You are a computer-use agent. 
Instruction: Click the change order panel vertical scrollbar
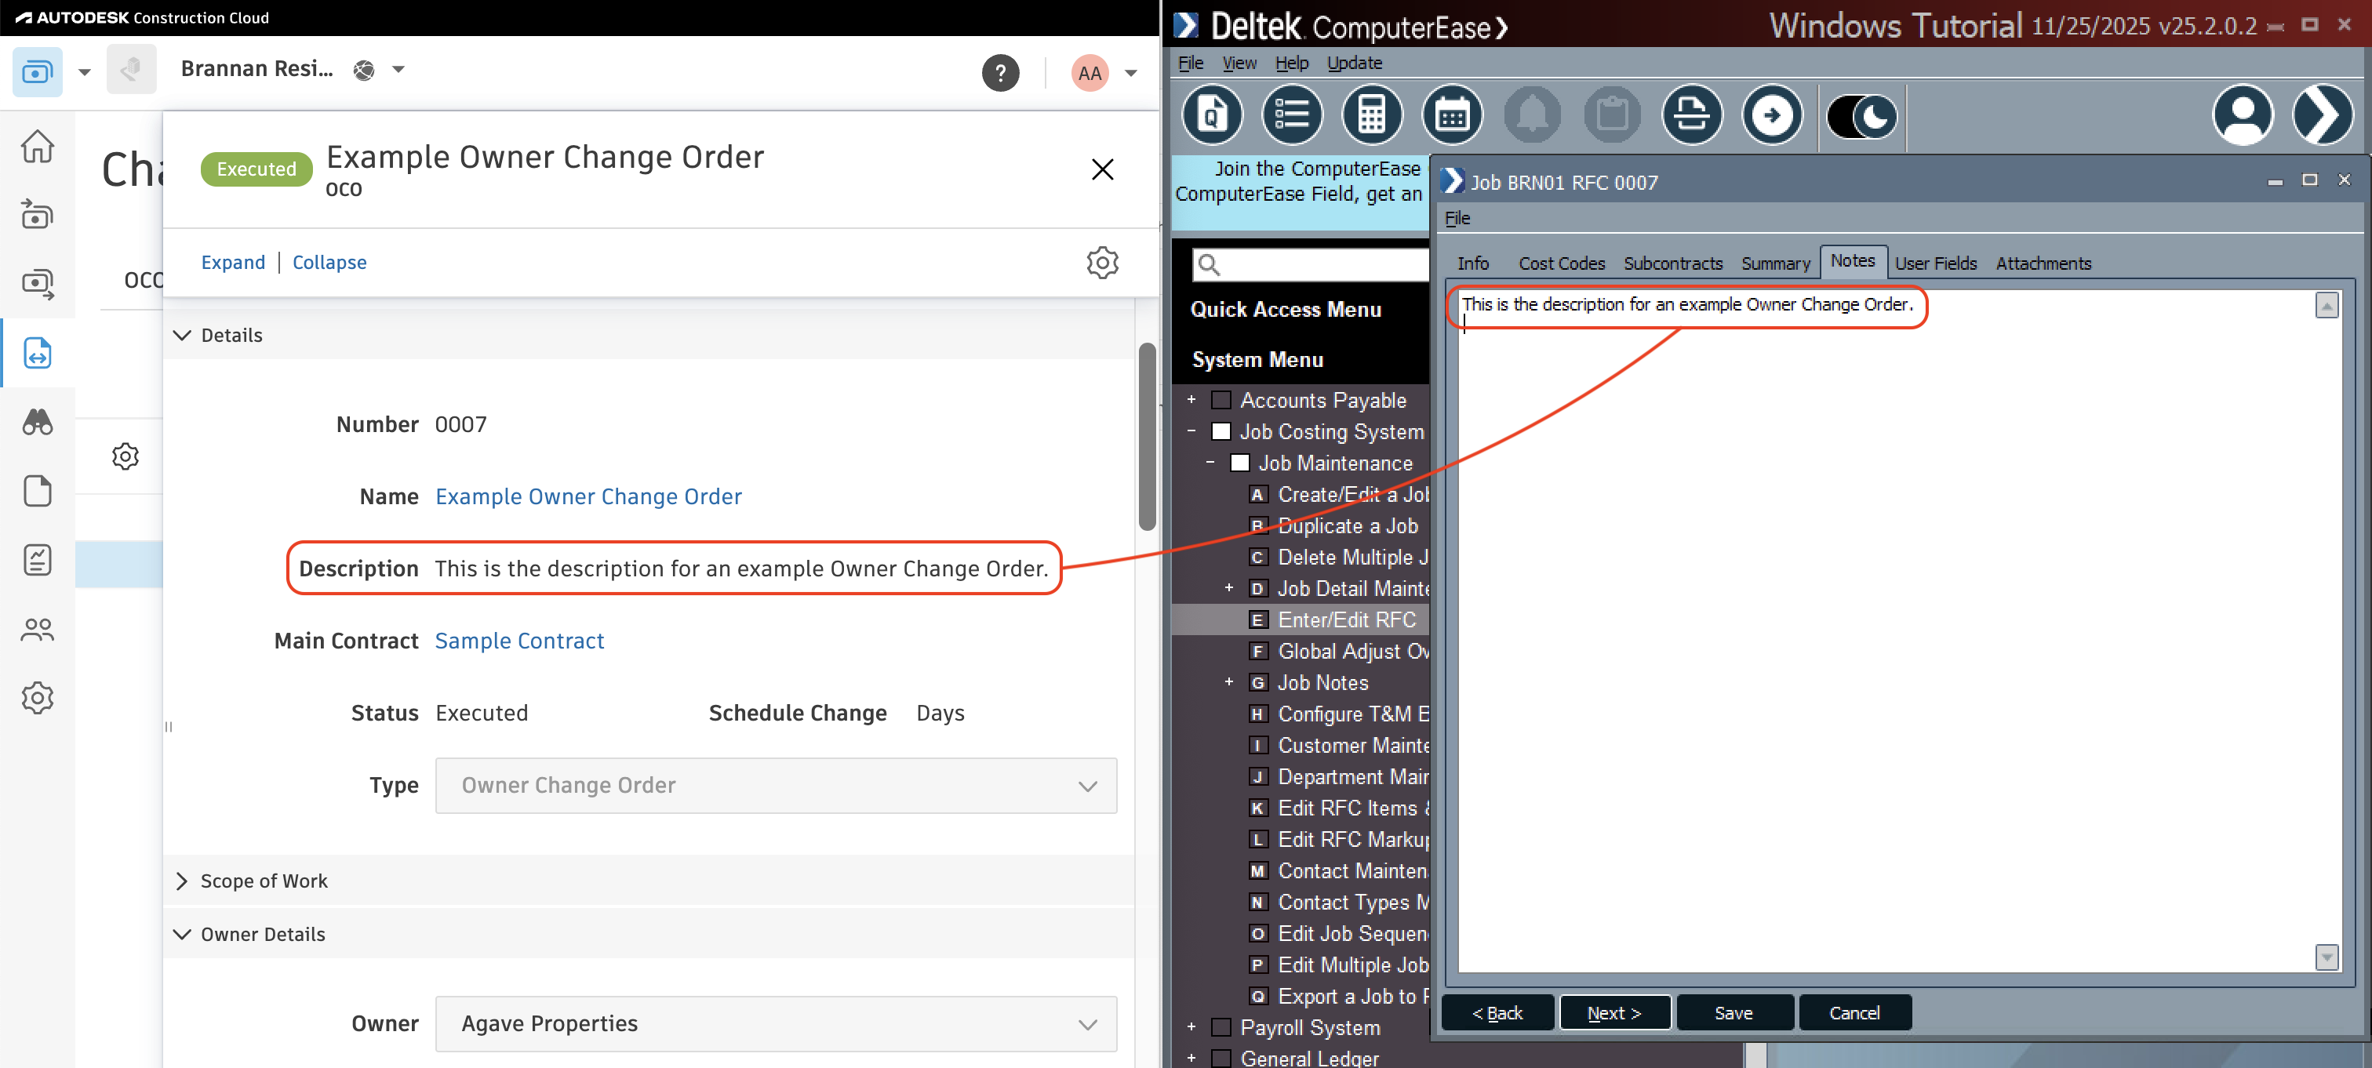[x=1147, y=437]
